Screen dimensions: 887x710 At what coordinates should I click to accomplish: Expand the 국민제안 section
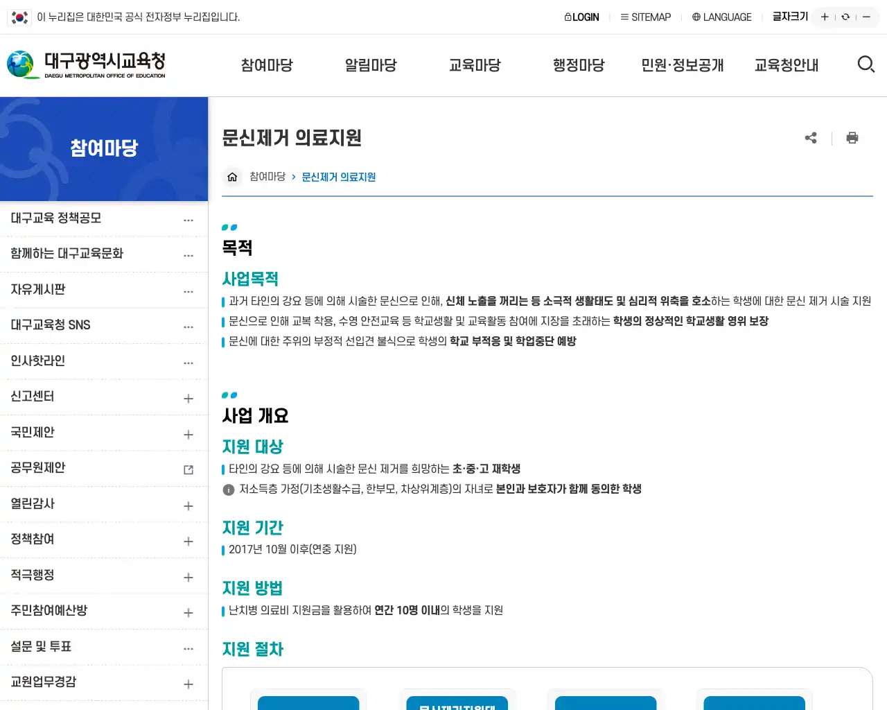click(188, 433)
